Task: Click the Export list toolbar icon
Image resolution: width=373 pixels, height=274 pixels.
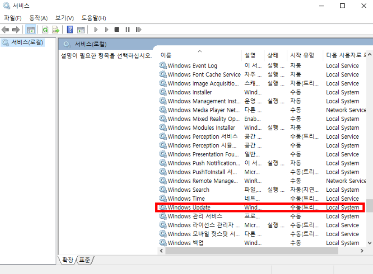Action: coord(56,30)
